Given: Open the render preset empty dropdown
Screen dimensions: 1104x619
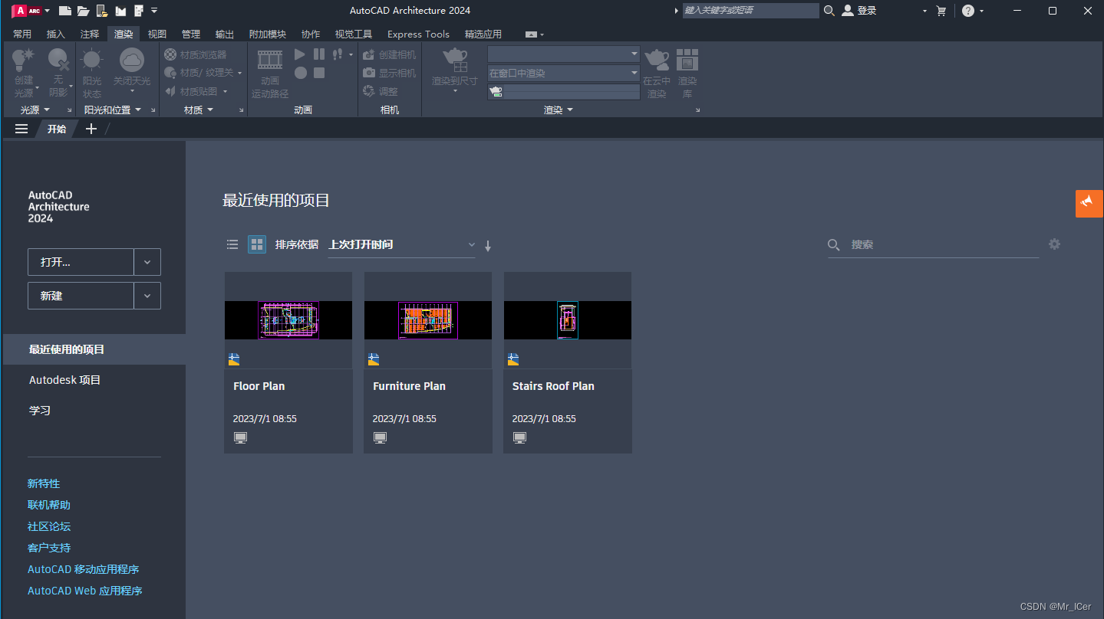Looking at the screenshot, I should 564,54.
